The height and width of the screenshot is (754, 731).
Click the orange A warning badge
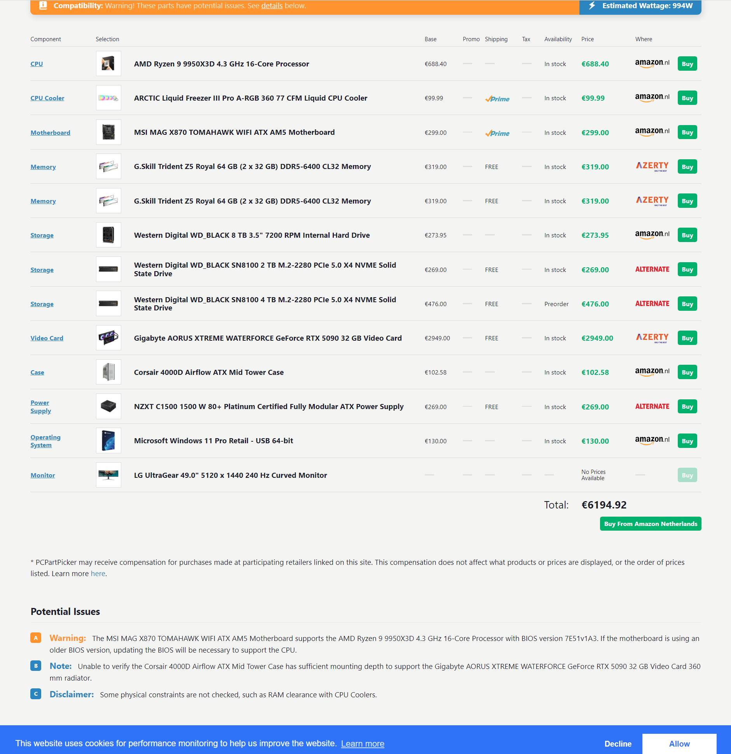tap(36, 638)
